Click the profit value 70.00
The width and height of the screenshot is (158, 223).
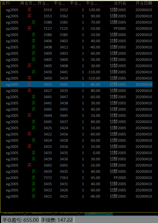click(95, 22)
